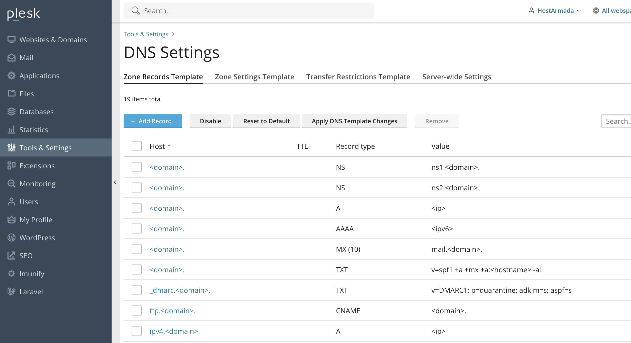Click the records Search field beside Remove
This screenshot has height=343, width=631.
(x=616, y=121)
